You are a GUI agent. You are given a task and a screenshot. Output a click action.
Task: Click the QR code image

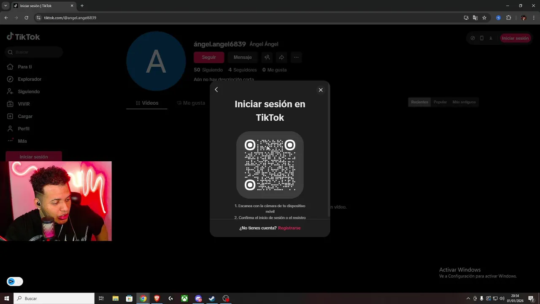pos(270,165)
